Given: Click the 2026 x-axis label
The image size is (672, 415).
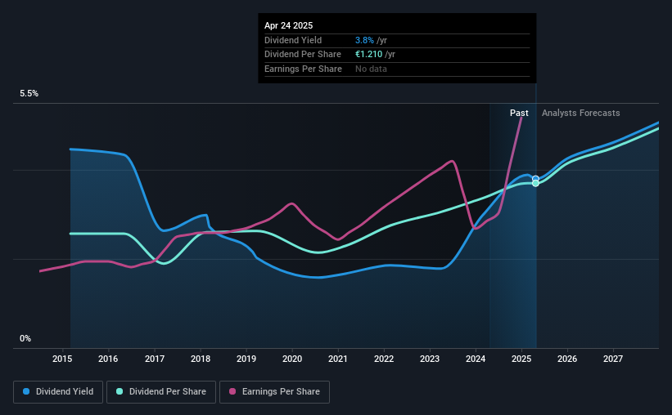Looking at the screenshot, I should (x=567, y=359).
